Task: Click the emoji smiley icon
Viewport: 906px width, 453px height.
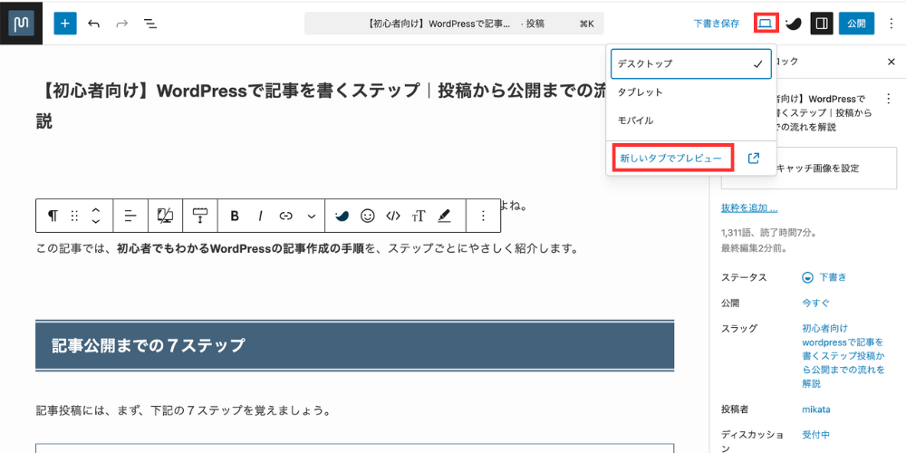Action: click(x=368, y=216)
